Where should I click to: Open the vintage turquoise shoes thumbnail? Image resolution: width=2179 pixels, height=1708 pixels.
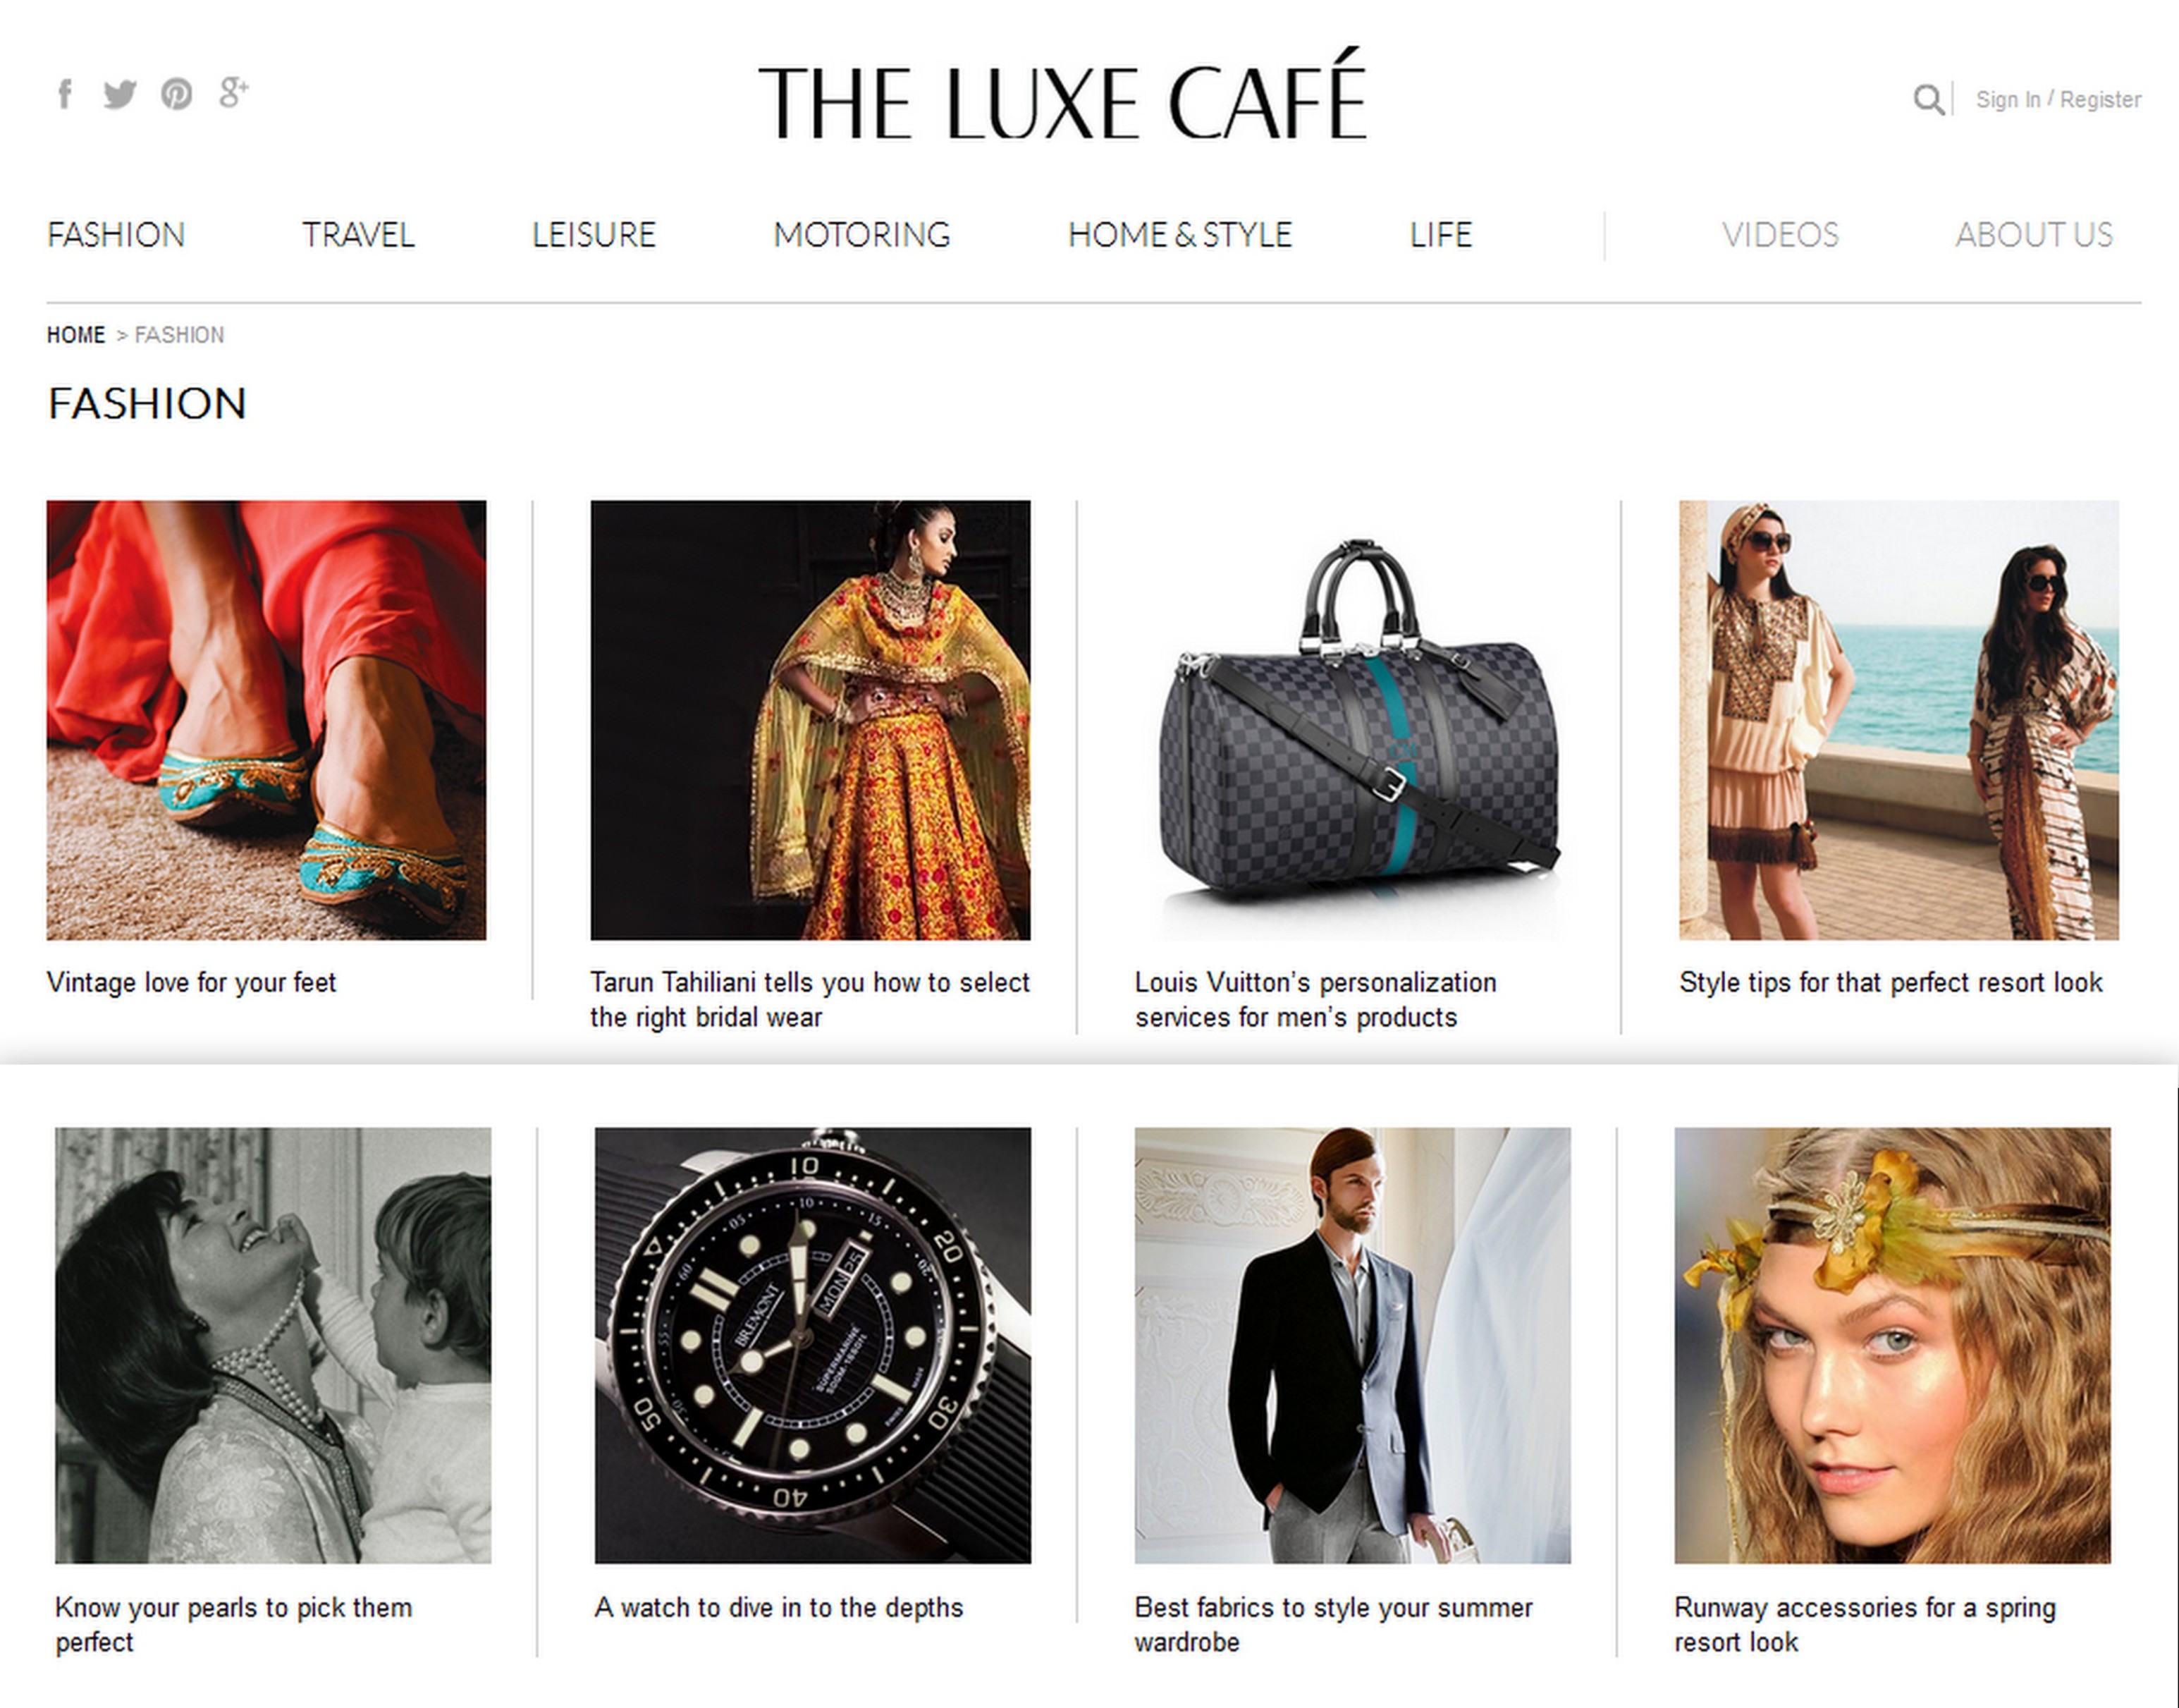click(x=267, y=720)
